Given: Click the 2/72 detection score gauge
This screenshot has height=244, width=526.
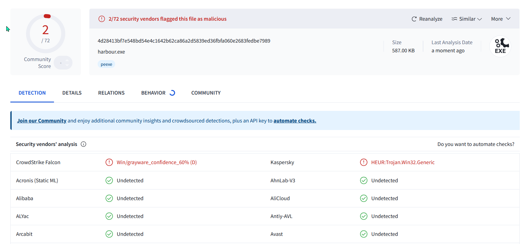Looking at the screenshot, I should (x=46, y=34).
